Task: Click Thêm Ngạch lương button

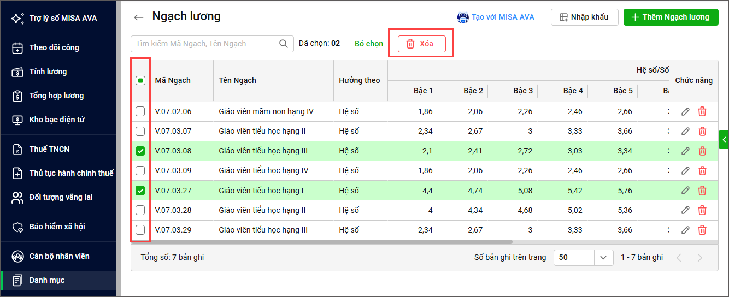Action: coord(670,17)
